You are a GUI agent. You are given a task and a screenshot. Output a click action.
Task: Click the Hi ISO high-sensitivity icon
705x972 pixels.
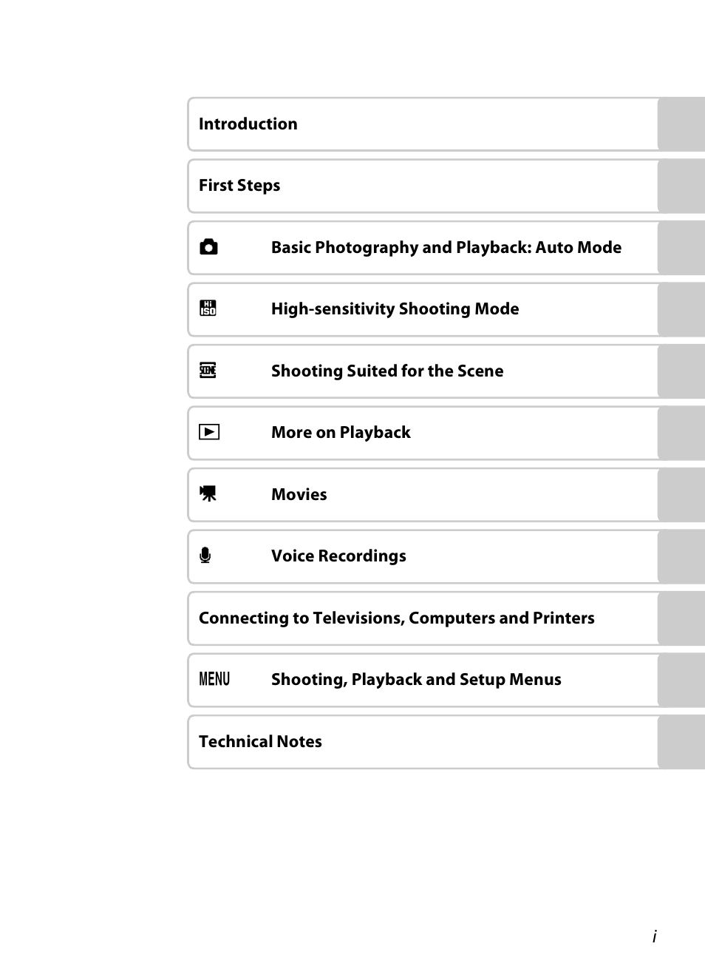click(x=208, y=308)
